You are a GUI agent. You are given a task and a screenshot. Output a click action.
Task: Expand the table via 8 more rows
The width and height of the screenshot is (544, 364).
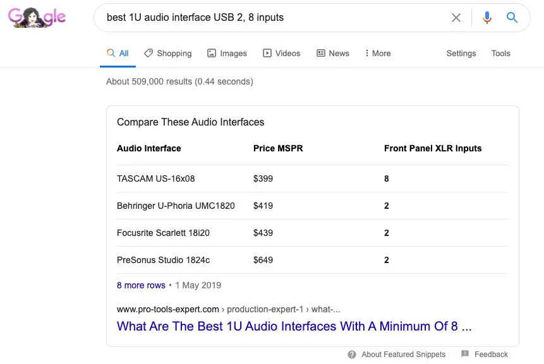(x=141, y=285)
